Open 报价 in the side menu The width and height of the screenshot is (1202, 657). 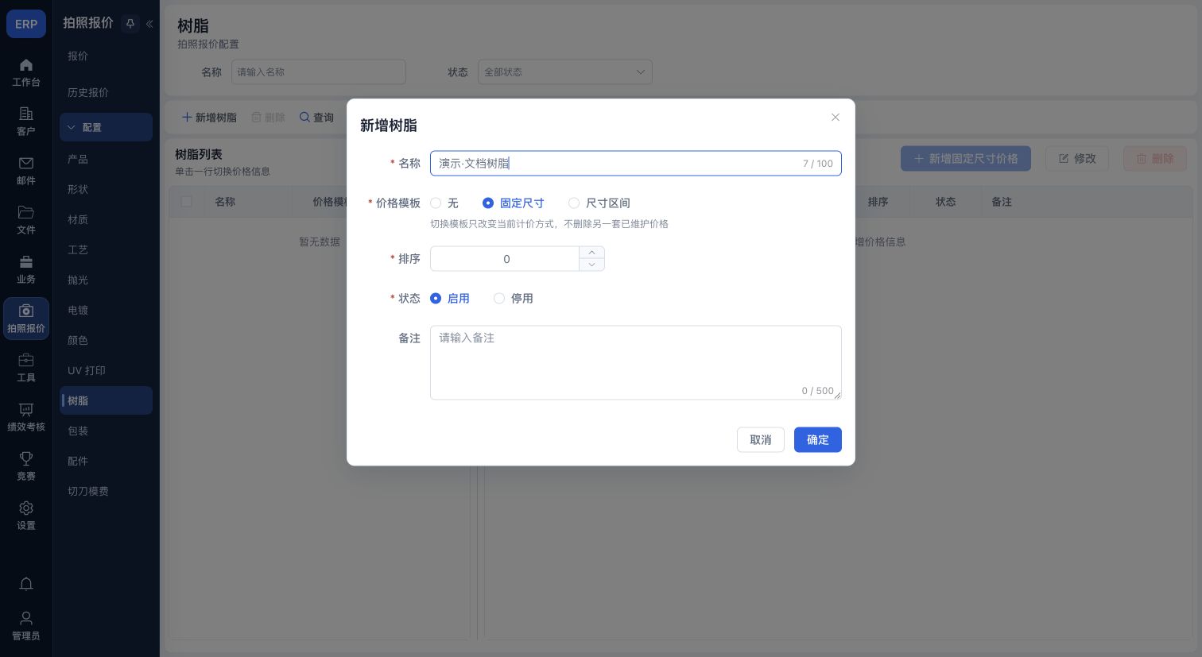click(x=106, y=56)
